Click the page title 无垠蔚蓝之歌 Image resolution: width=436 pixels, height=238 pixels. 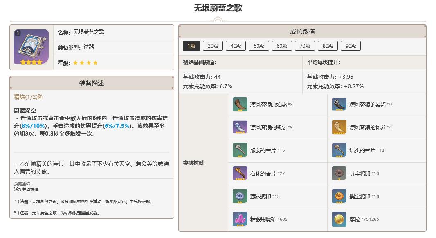218,8
